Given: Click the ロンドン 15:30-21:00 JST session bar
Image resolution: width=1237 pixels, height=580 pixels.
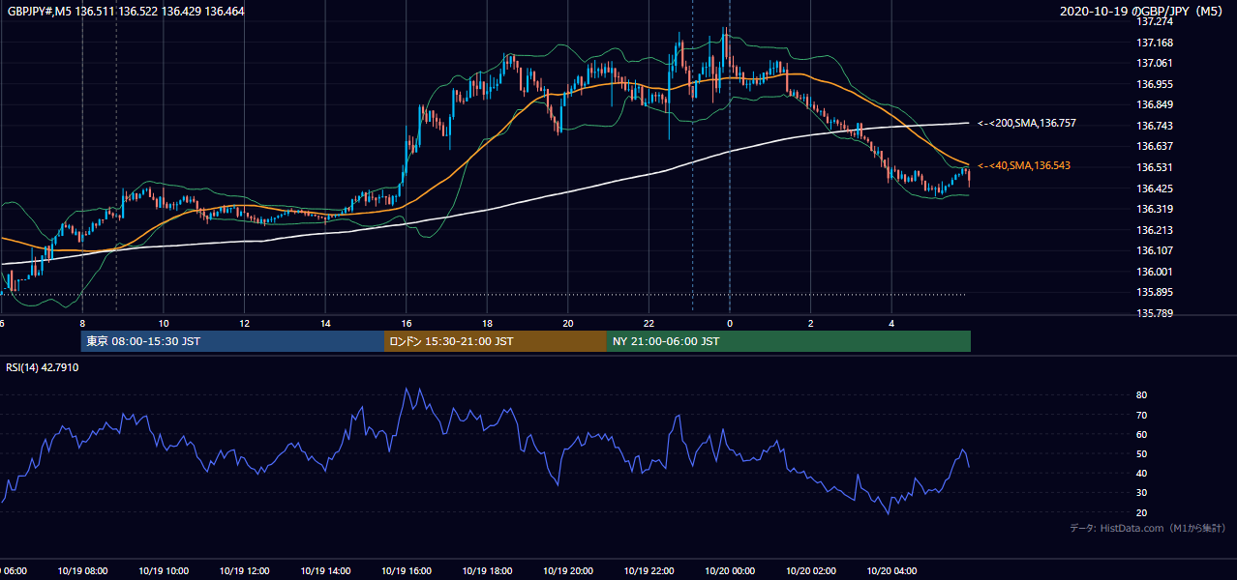Looking at the screenshot, I should click(x=496, y=341).
